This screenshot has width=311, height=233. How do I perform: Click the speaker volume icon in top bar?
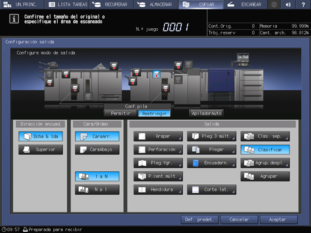[288, 4]
